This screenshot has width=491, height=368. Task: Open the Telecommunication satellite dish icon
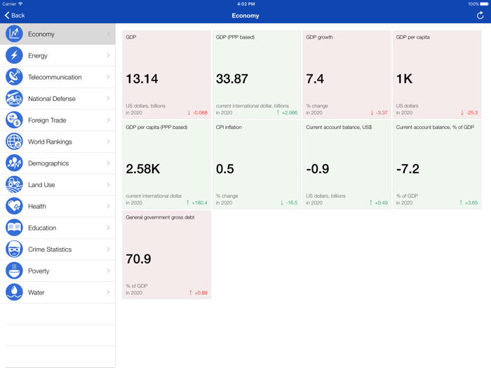tap(14, 77)
